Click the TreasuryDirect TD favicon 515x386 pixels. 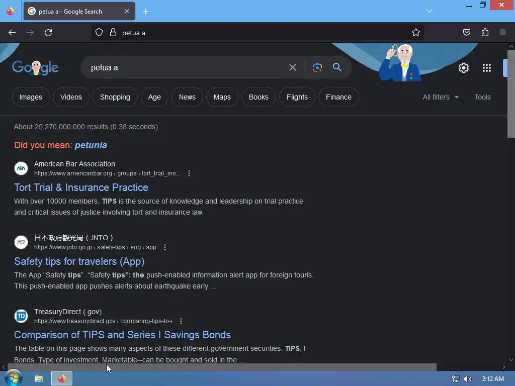pos(21,316)
